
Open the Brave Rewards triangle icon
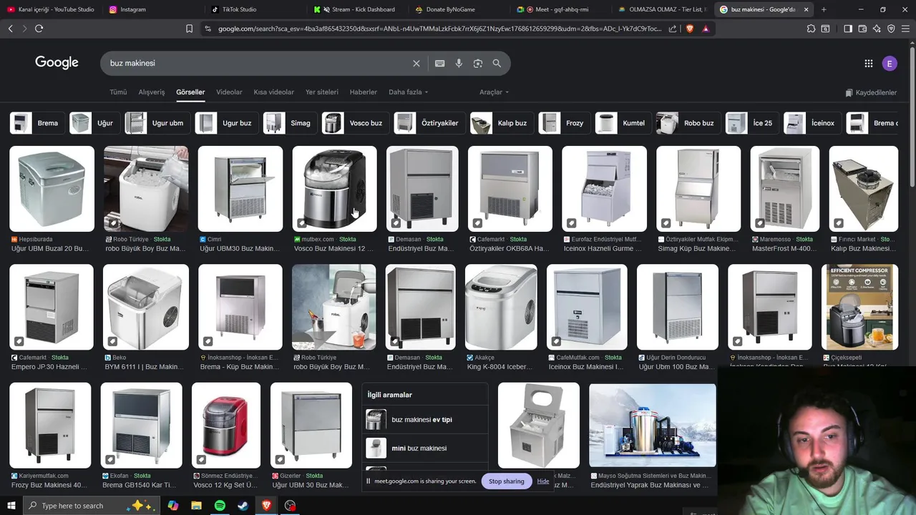pos(706,29)
